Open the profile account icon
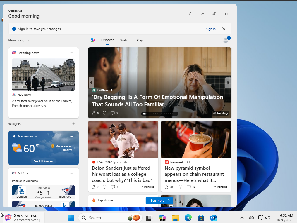Viewport: 297px width, 223px height. (x=226, y=40)
